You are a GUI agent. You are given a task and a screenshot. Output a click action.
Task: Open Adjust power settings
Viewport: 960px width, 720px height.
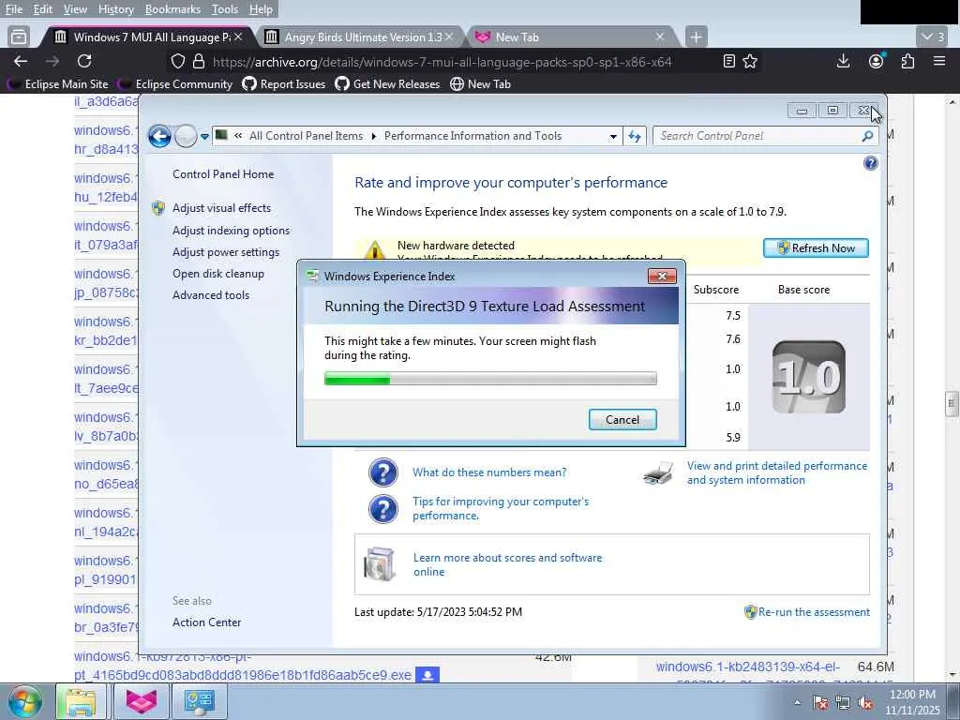(225, 251)
